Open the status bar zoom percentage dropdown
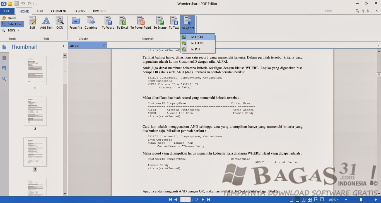Viewport: 381px width, 203px height. pyautogui.click(x=333, y=200)
